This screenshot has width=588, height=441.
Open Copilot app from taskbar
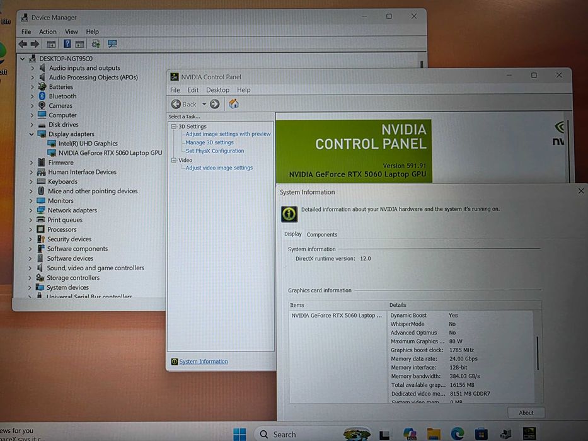pos(410,434)
